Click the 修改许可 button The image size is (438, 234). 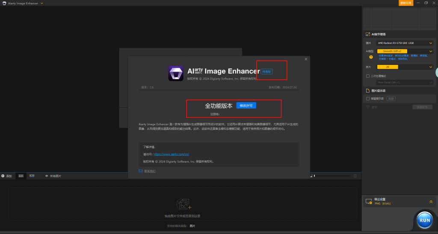tap(246, 105)
